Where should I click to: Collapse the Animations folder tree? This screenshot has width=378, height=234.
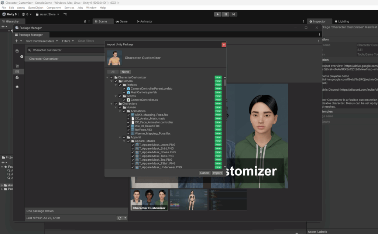[x=120, y=111]
